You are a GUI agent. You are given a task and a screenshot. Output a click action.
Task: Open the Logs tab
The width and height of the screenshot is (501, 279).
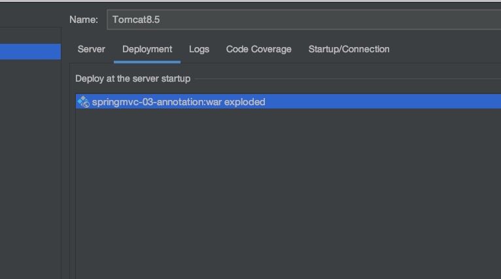(199, 49)
